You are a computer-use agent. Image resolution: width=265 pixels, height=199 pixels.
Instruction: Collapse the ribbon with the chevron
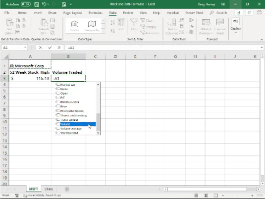point(262,40)
